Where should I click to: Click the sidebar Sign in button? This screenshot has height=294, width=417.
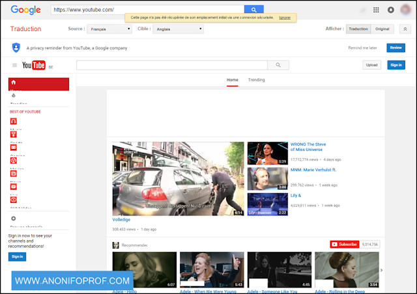click(18, 256)
